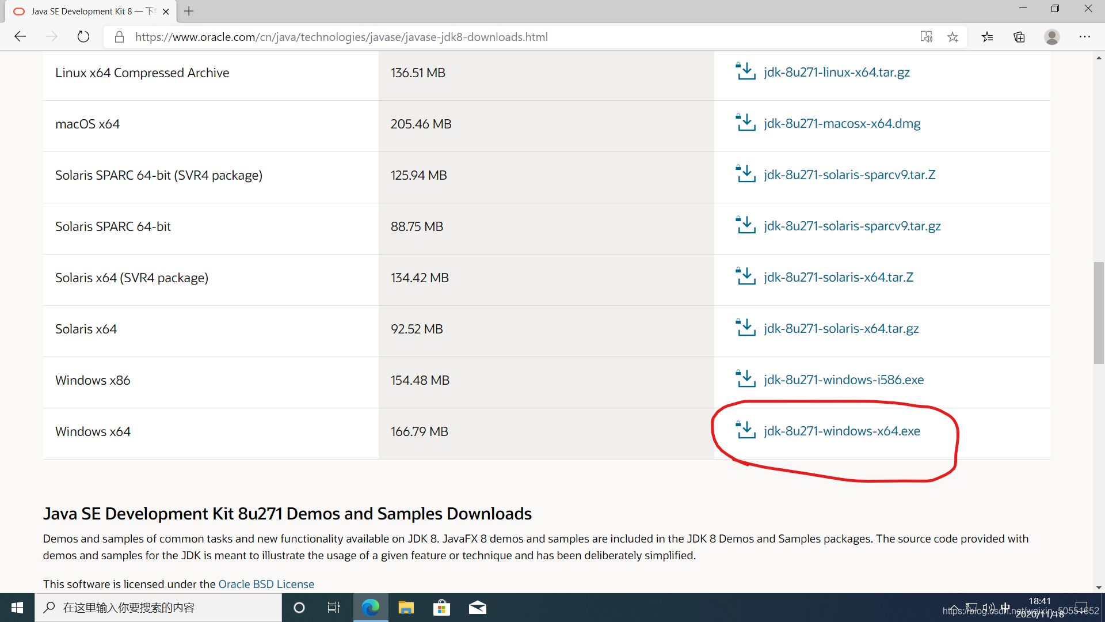Click Microsoft Edge taskbar icon
This screenshot has height=622, width=1105.
pos(371,608)
